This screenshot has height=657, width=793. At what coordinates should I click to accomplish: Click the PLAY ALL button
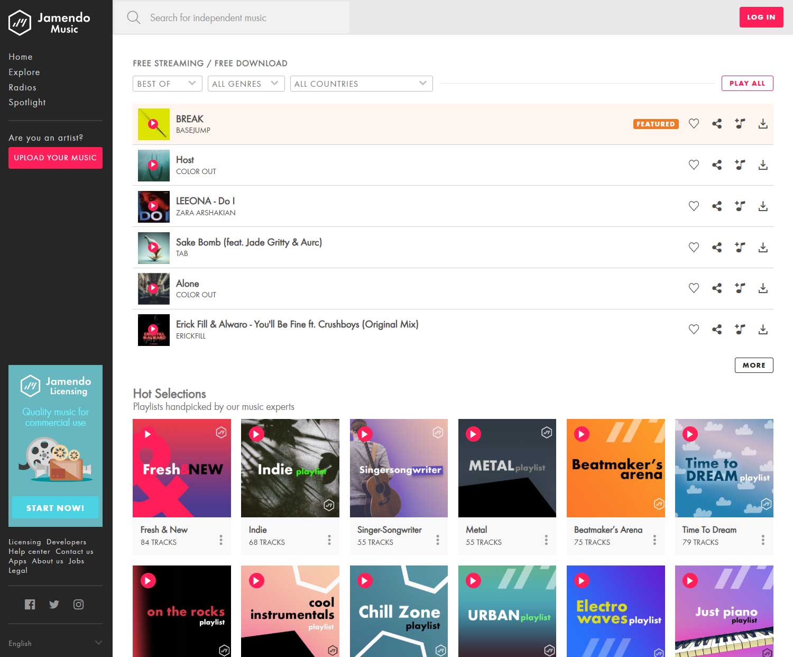(748, 83)
